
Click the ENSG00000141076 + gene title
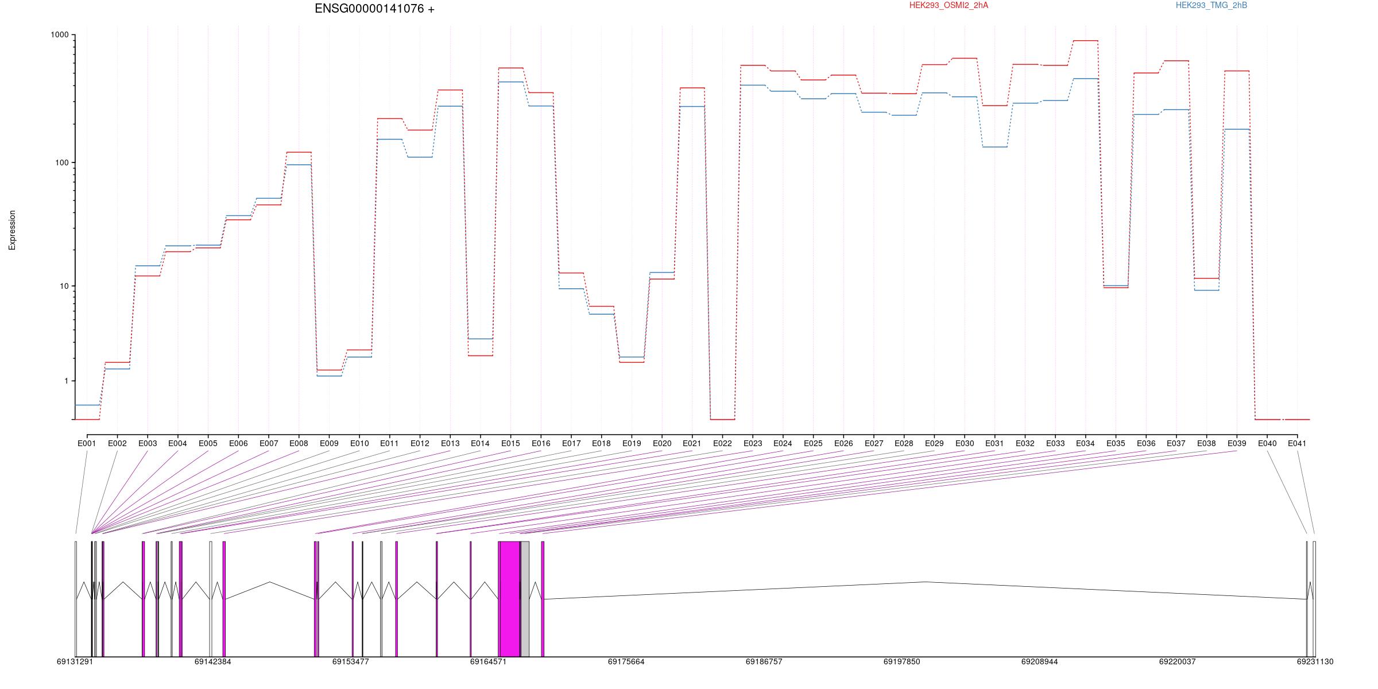(374, 9)
